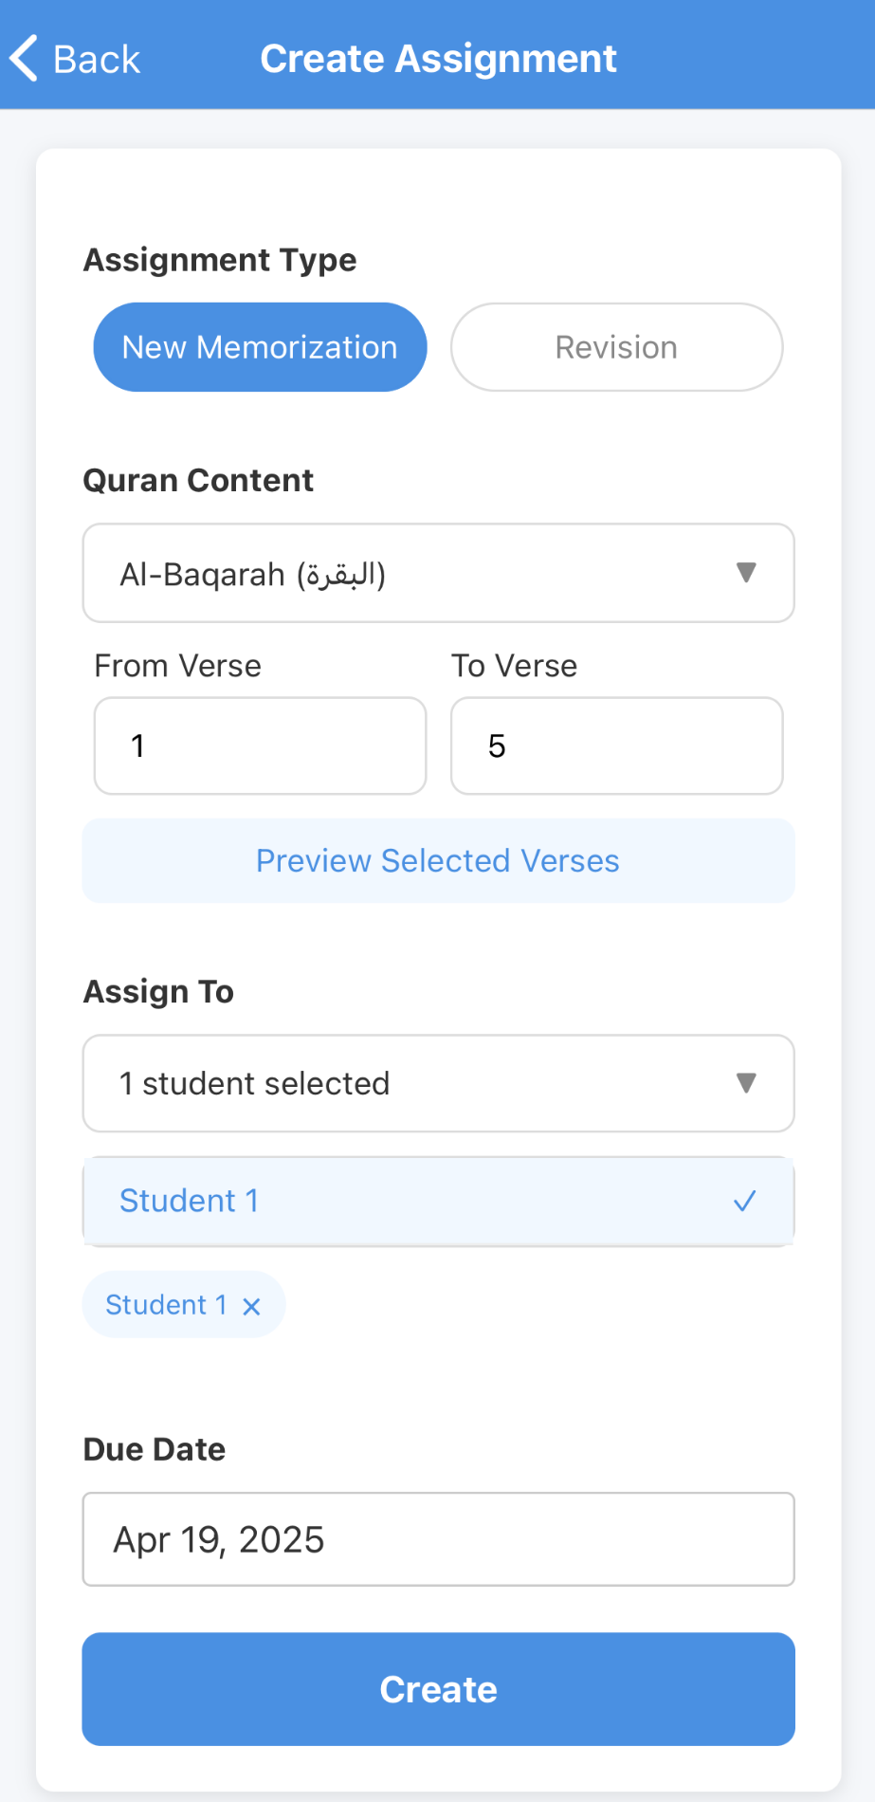Go back using the chevron icon
This screenshot has width=875, height=1802.
pyautogui.click(x=23, y=58)
